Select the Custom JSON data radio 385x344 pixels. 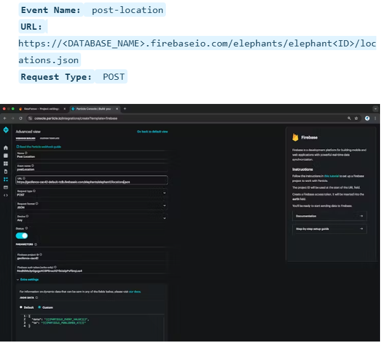click(x=40, y=307)
